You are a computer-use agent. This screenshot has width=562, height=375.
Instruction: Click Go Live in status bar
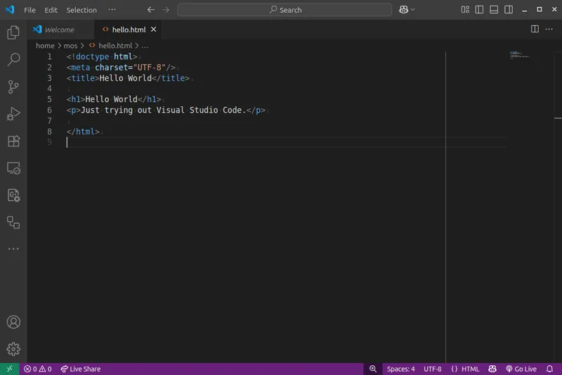coord(521,369)
